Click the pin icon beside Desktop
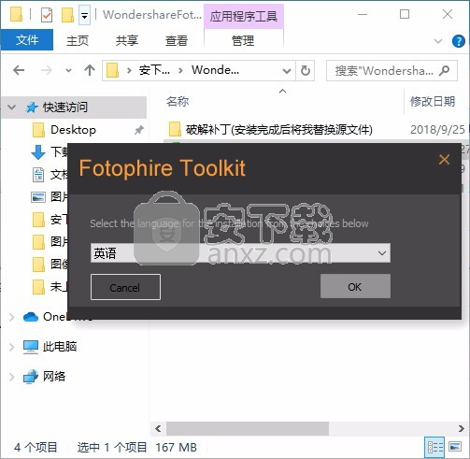This screenshot has width=470, height=459. [139, 130]
